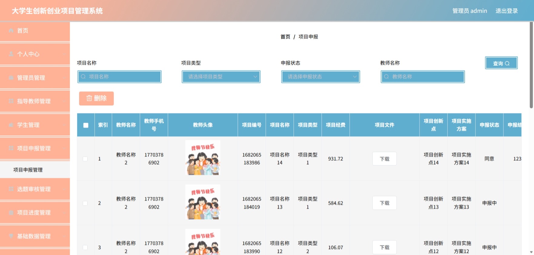The width and height of the screenshot is (534, 255).
Task: Click the 项目文件 column header
Action: click(384, 125)
